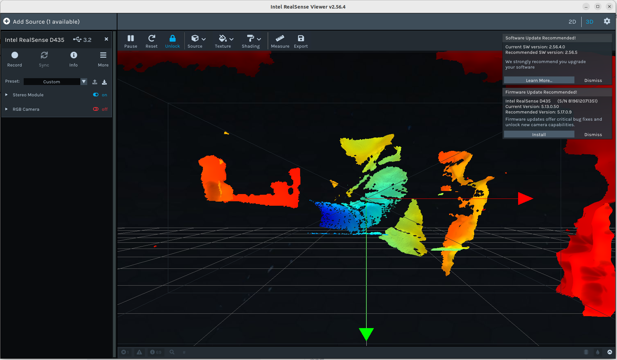Dismiss the firmware update notification
The width and height of the screenshot is (617, 360).
593,134
